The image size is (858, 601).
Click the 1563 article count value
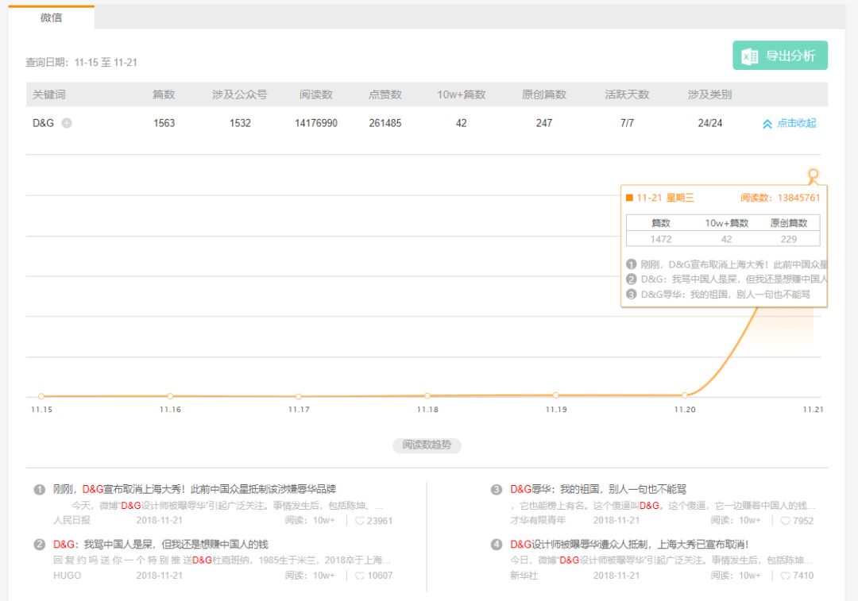pyautogui.click(x=164, y=123)
